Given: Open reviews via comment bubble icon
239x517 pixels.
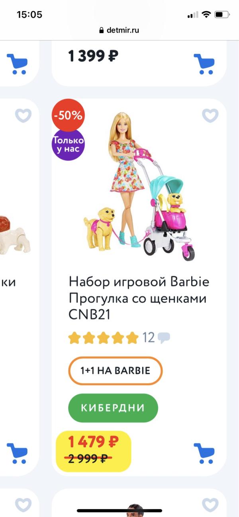Looking at the screenshot, I should 164,338.
